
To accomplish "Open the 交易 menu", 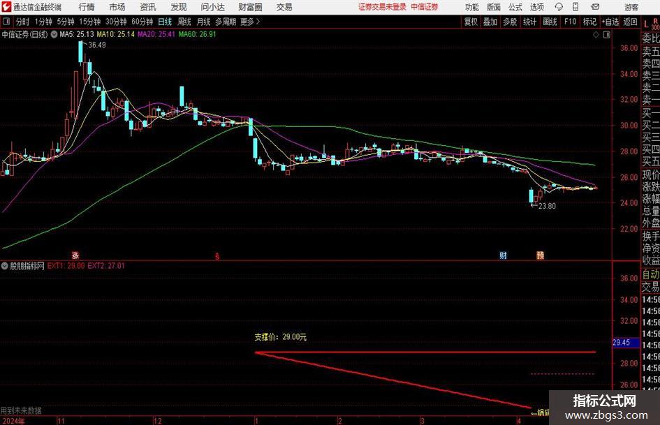I will [284, 7].
